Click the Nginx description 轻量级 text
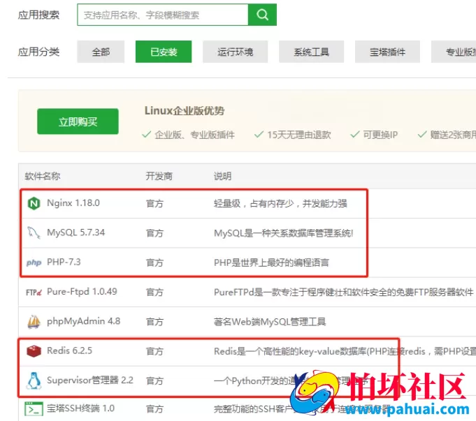The height and width of the screenshot is (421, 476). [x=280, y=203]
